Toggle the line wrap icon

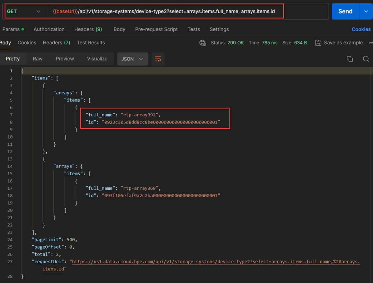tap(158, 59)
